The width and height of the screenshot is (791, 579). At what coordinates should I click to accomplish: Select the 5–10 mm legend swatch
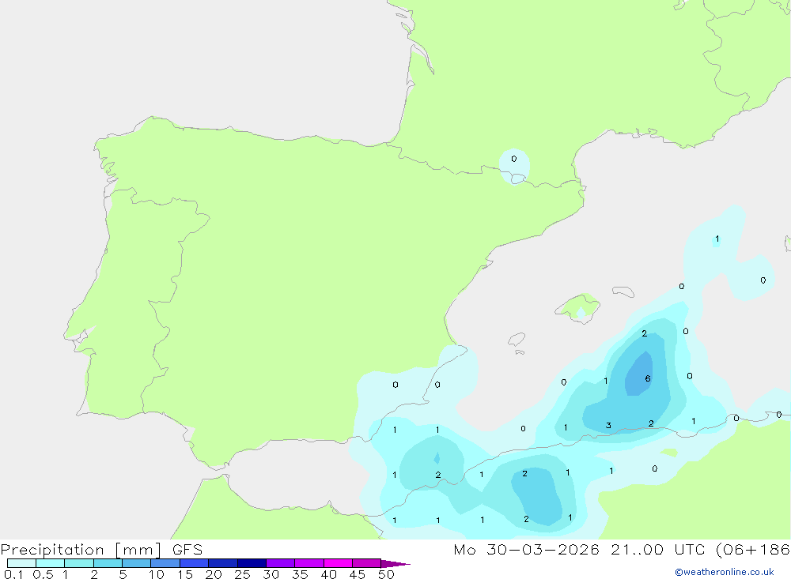point(136,563)
